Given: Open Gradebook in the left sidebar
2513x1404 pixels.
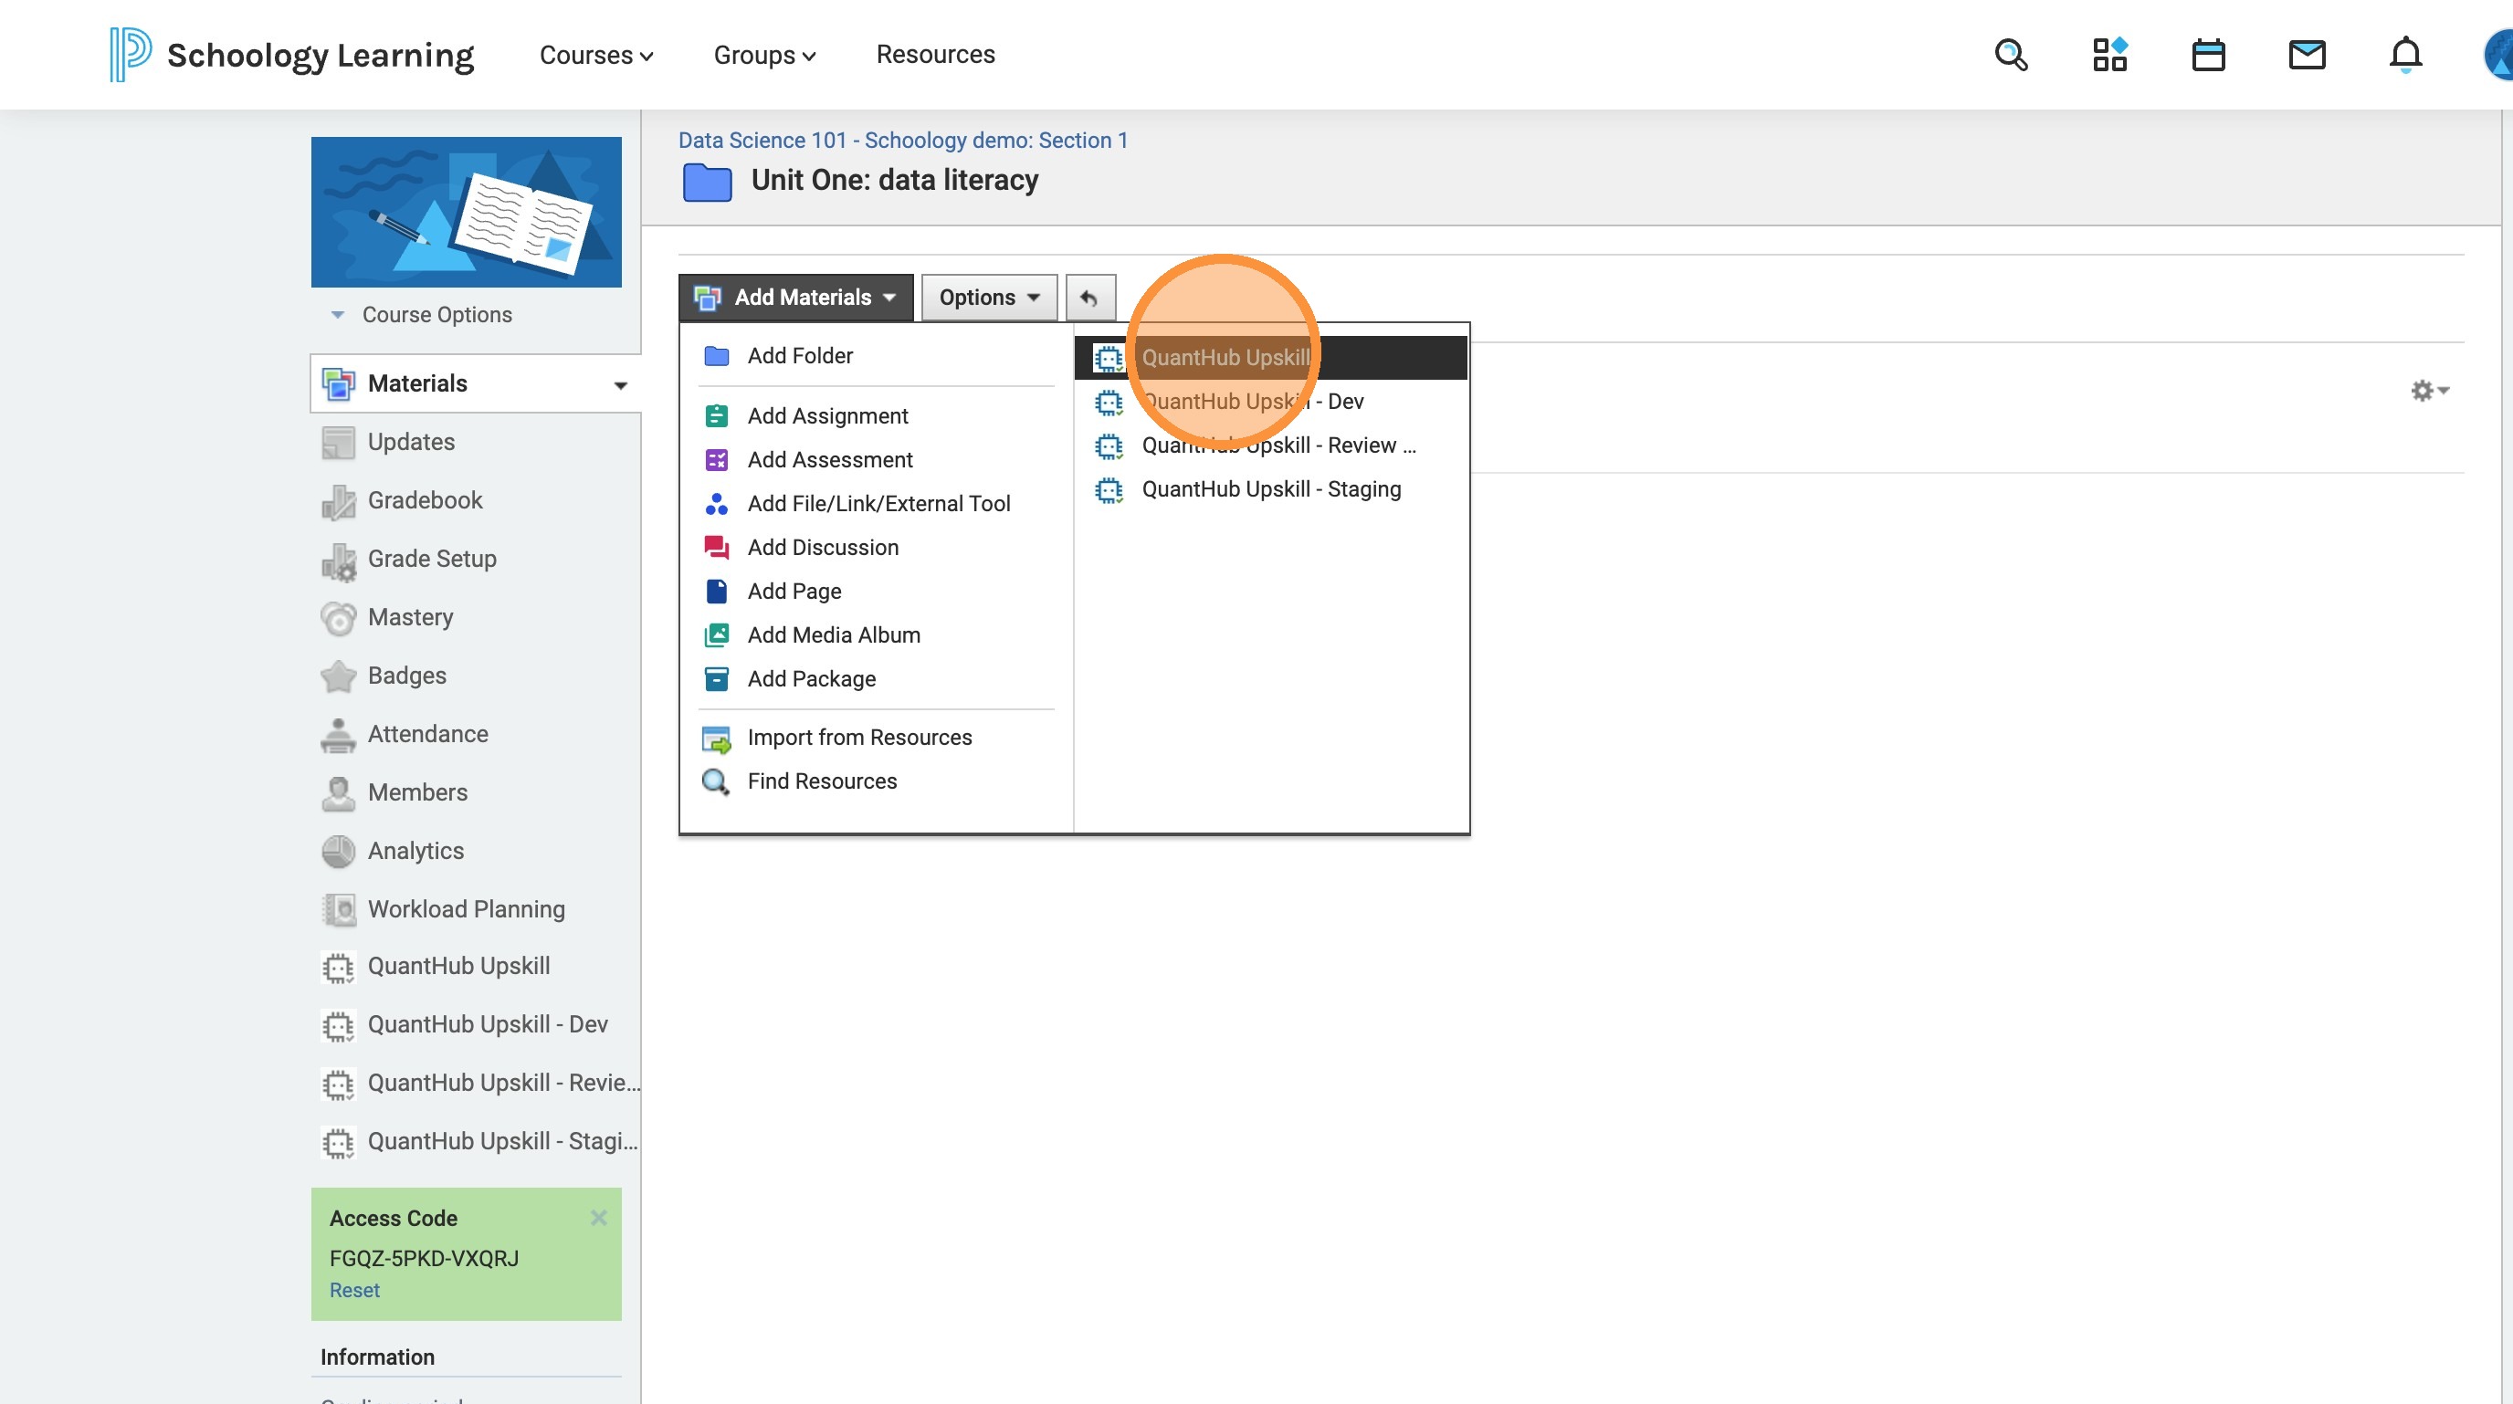Looking at the screenshot, I should click(425, 500).
